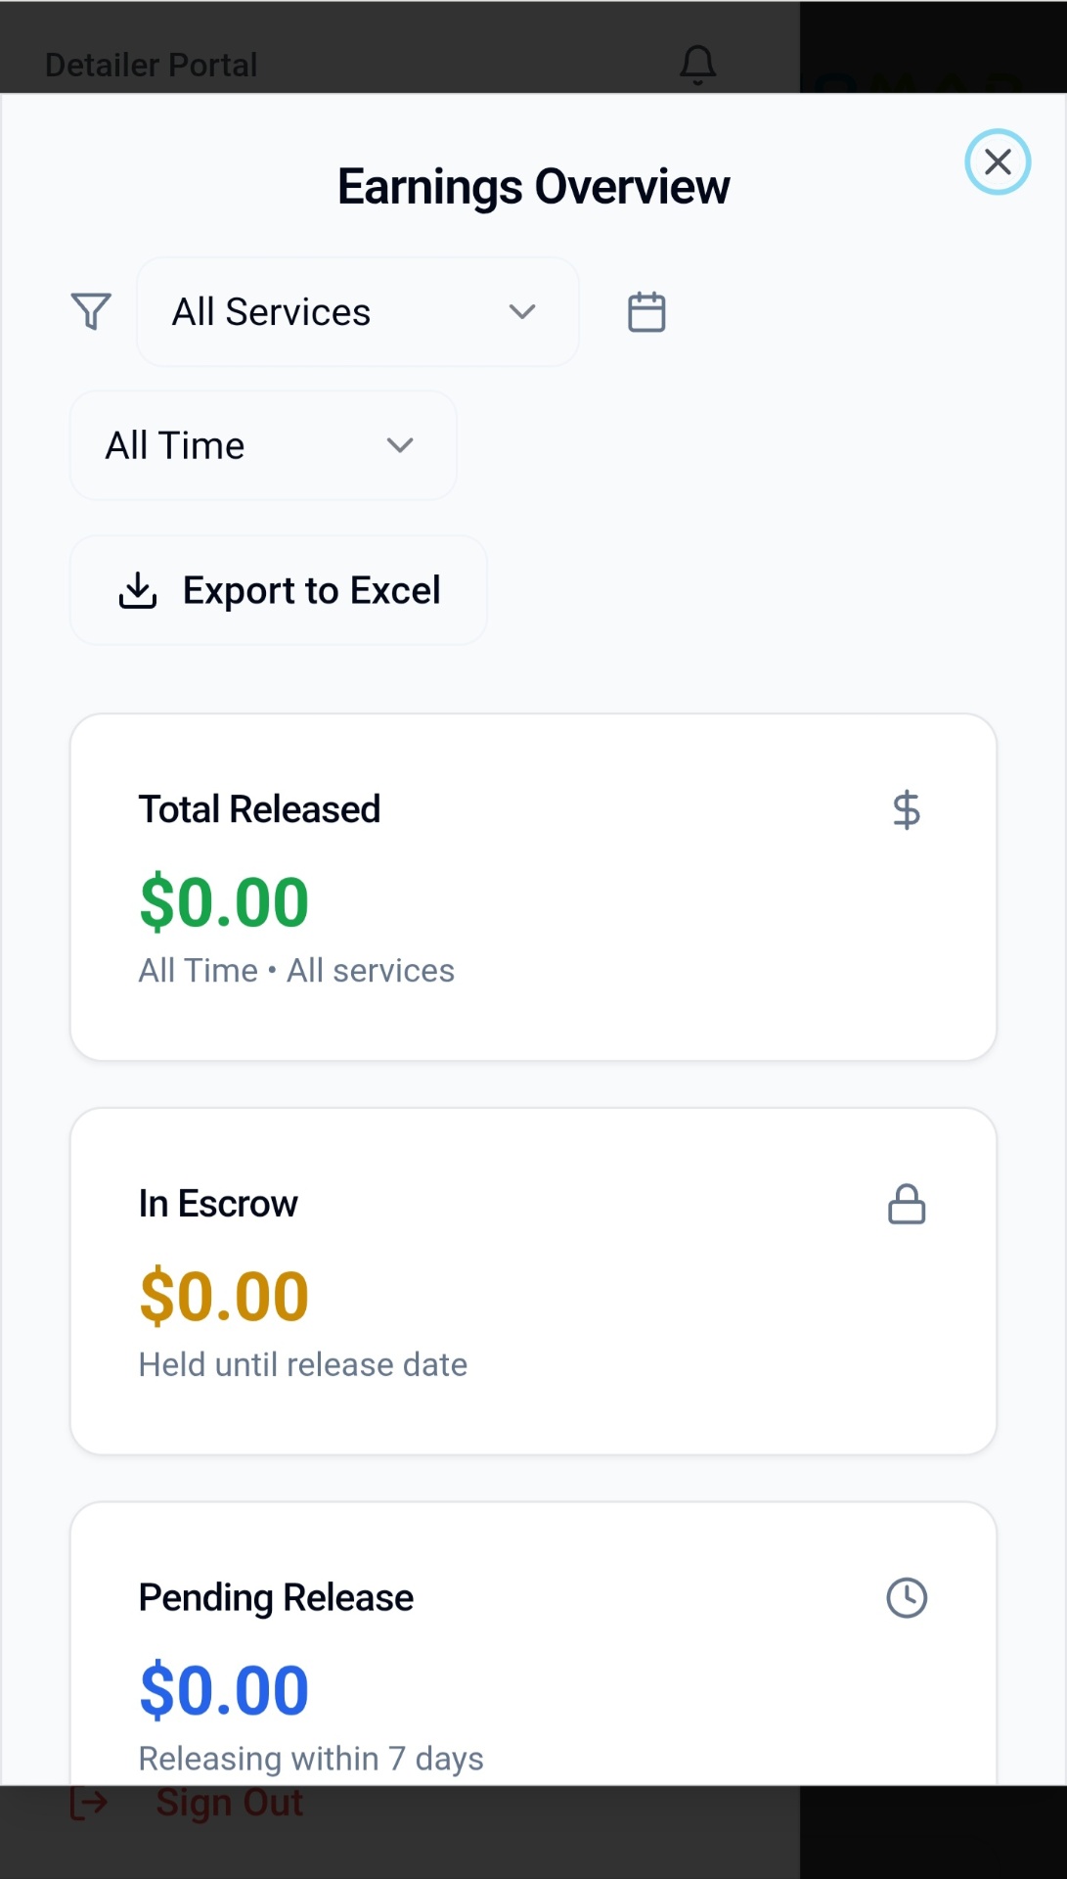The image size is (1067, 1879).
Task: Click the download arrow icon beside Export
Action: click(138, 591)
